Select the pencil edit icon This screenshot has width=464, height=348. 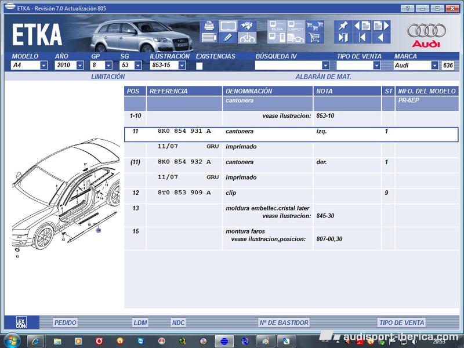click(x=227, y=38)
